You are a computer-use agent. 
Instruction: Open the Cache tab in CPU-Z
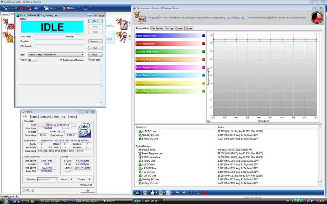(34, 117)
